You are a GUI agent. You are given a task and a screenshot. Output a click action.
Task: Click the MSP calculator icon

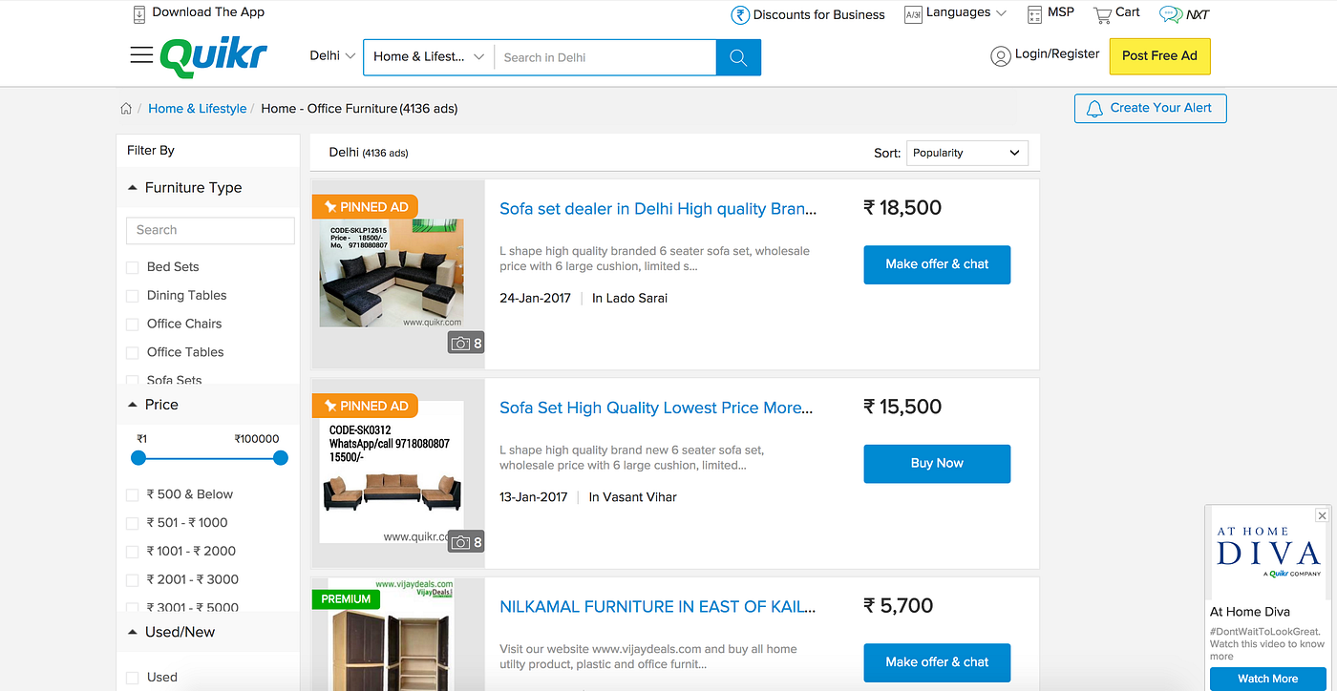tap(1034, 14)
